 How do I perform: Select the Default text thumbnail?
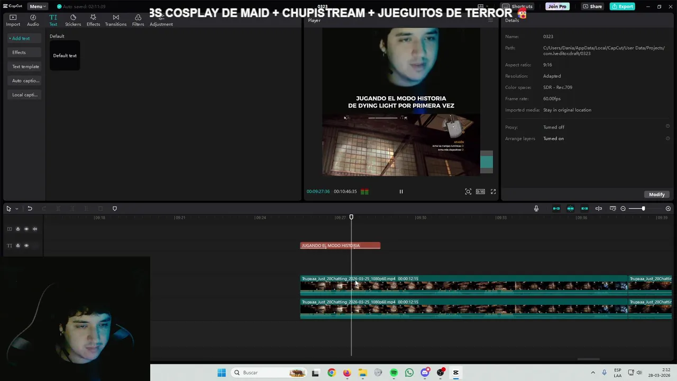(65, 56)
